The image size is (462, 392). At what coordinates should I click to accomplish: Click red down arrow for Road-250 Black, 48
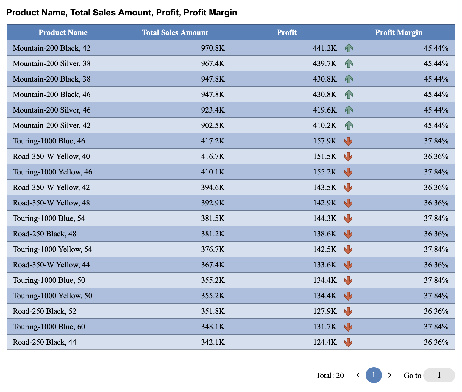pos(348,234)
